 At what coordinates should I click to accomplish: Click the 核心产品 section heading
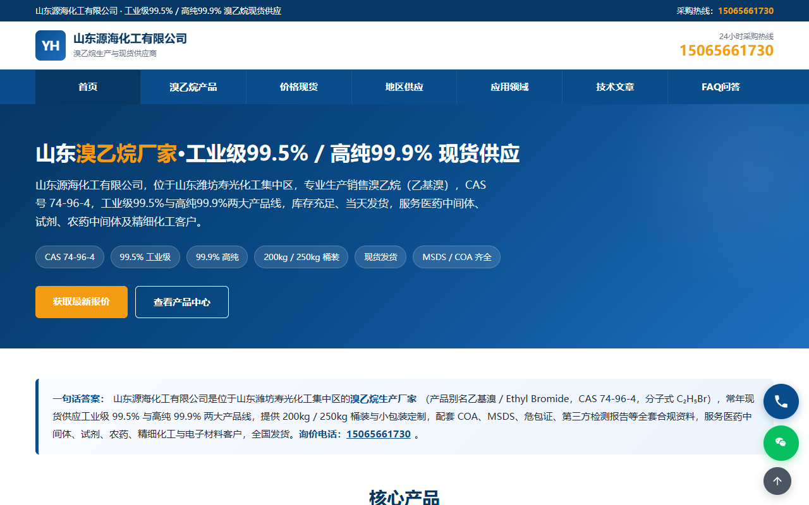tap(404, 497)
